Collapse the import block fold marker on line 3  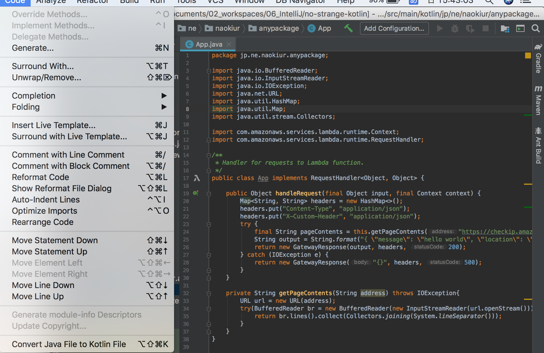[x=209, y=71]
